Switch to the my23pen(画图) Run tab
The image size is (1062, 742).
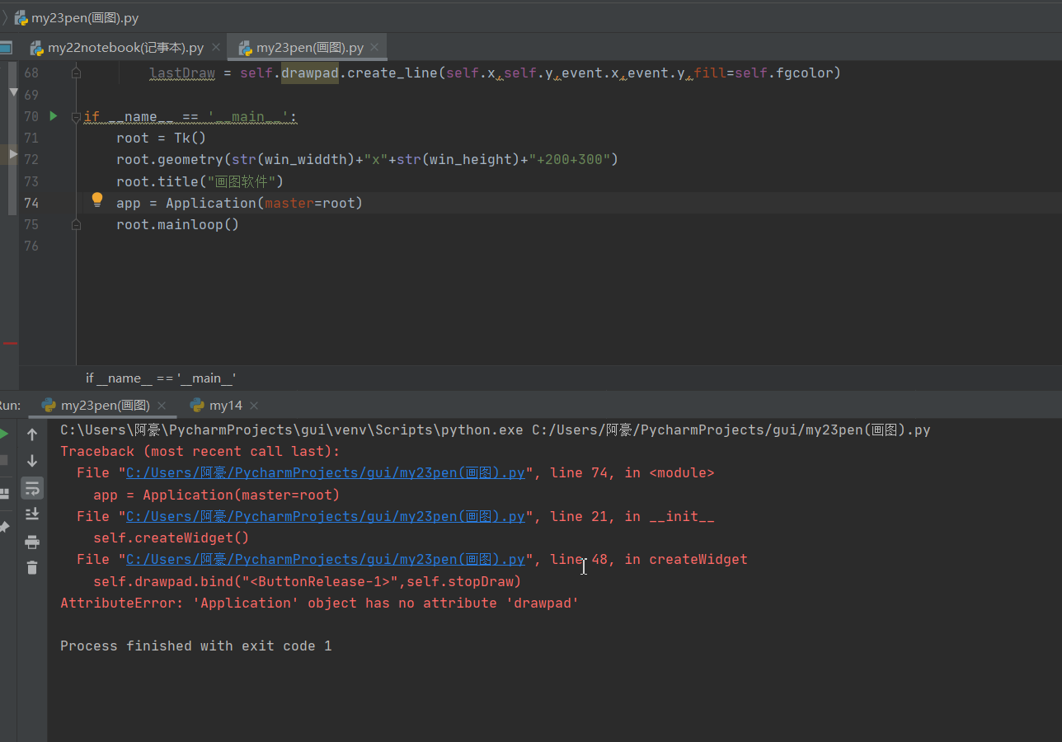tap(105, 405)
